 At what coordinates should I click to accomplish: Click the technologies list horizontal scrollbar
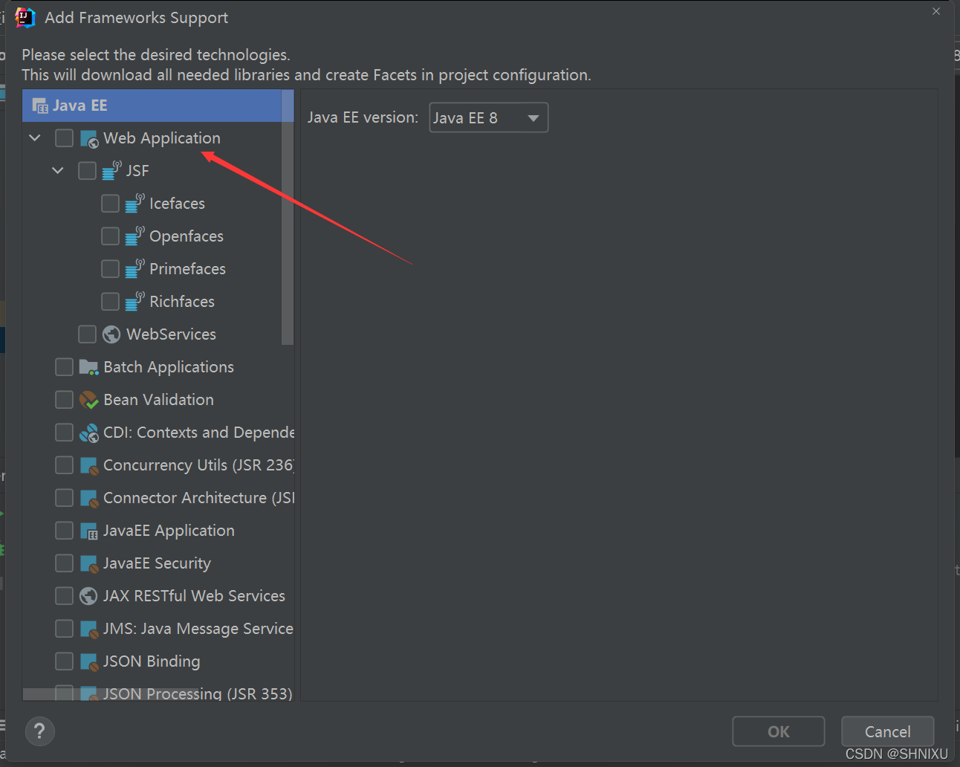111,694
